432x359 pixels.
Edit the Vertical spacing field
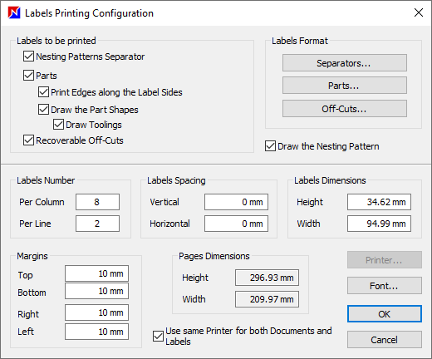[x=236, y=202]
